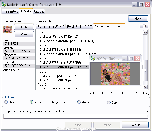The height and width of the screenshot is (131, 152).
Task: Select the Copy action radio button
Action: click(109, 102)
